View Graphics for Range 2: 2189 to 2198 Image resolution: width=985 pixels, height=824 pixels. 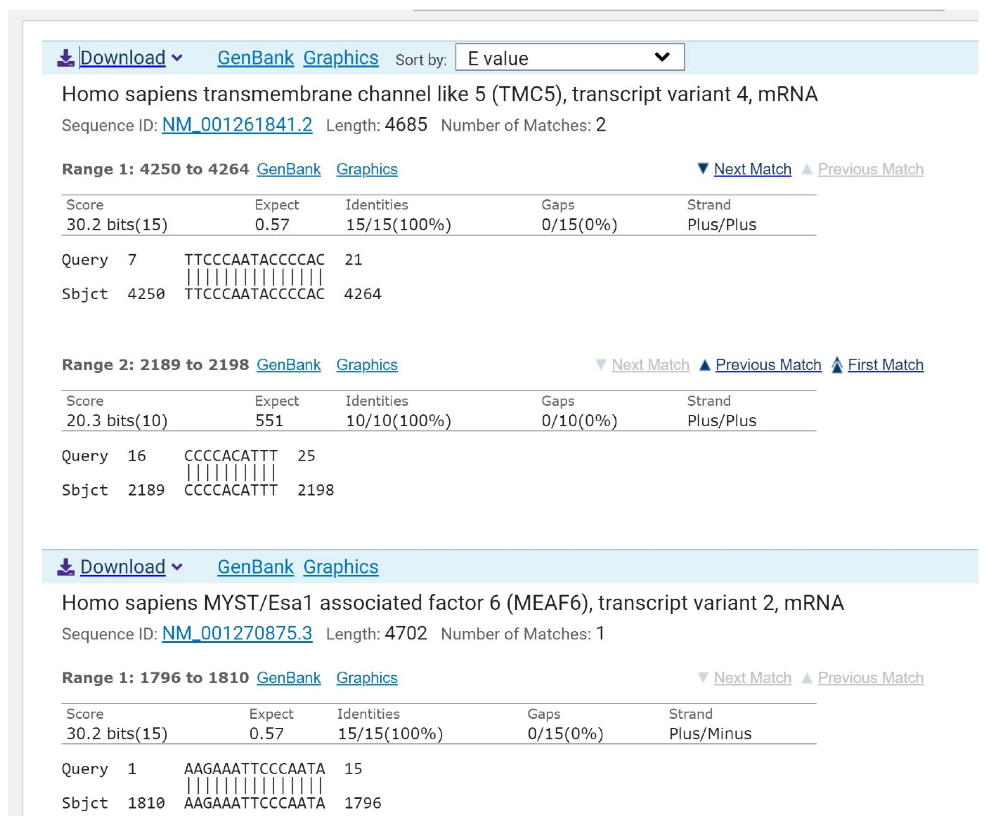(x=367, y=365)
